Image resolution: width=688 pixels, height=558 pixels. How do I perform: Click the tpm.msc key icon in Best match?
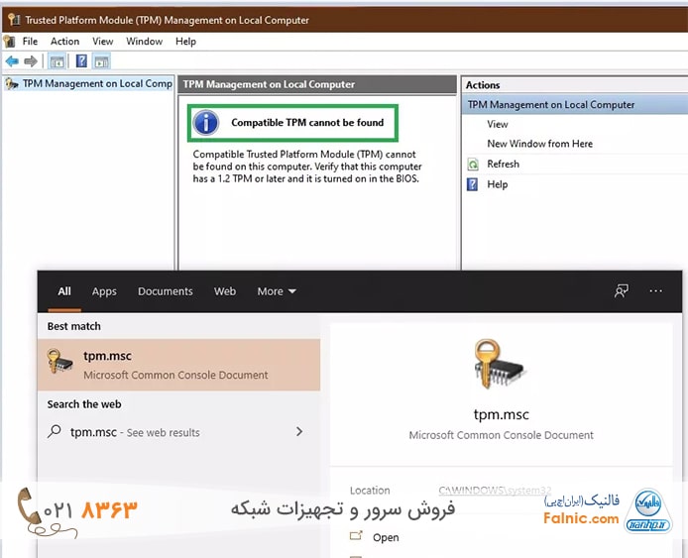[59, 364]
